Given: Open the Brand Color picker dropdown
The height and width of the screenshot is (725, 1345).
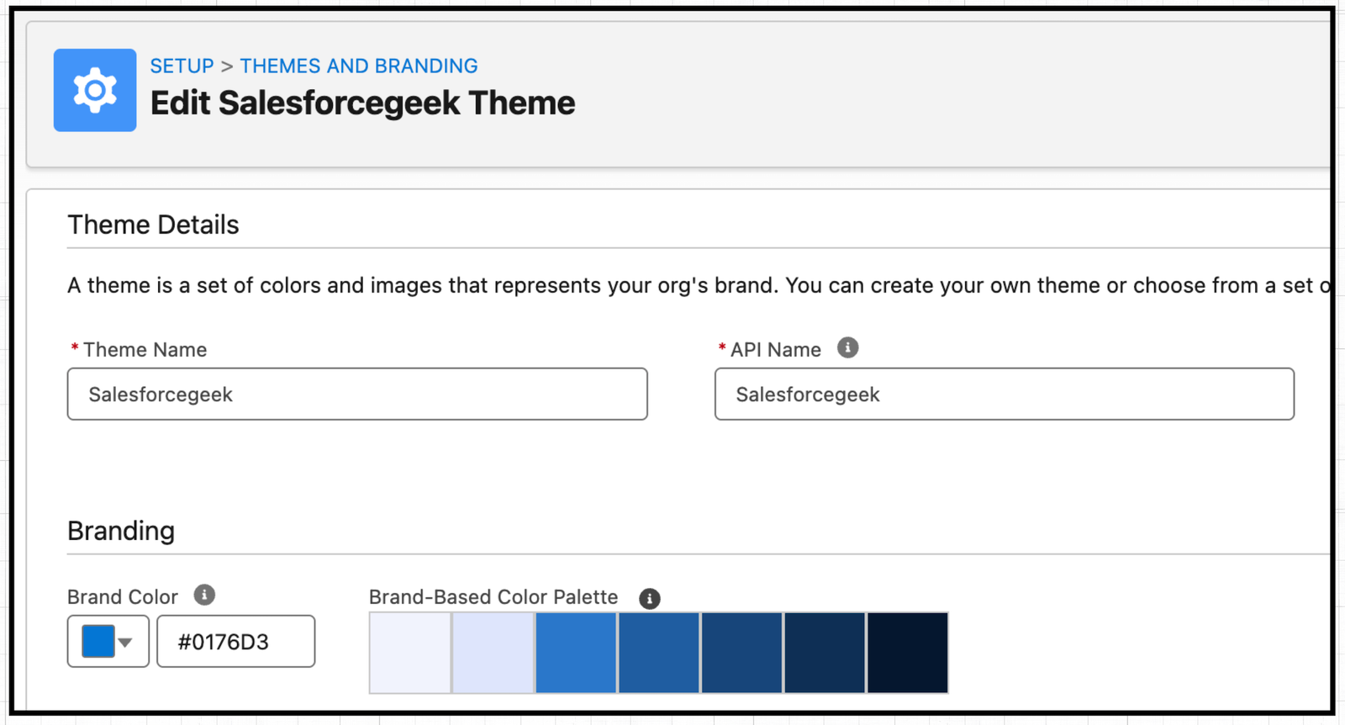Looking at the screenshot, I should (x=108, y=641).
